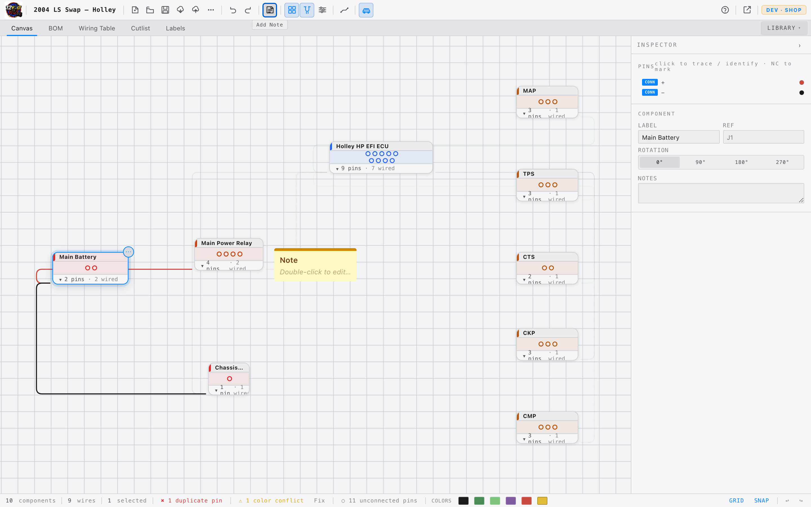Set rotation to 90°

coord(700,162)
